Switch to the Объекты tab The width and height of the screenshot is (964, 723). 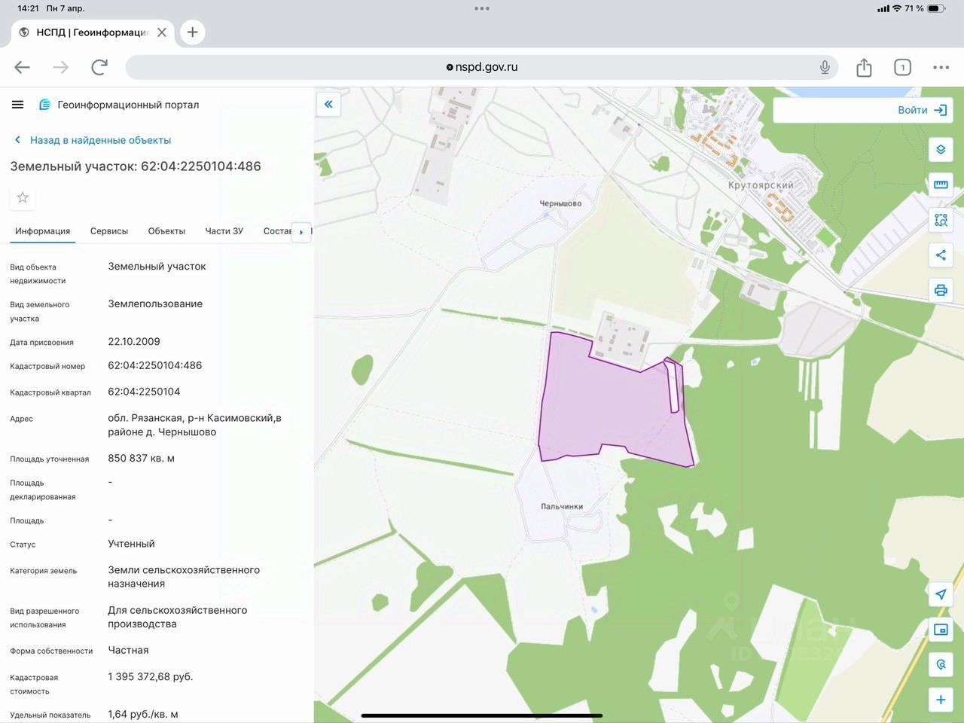166,231
